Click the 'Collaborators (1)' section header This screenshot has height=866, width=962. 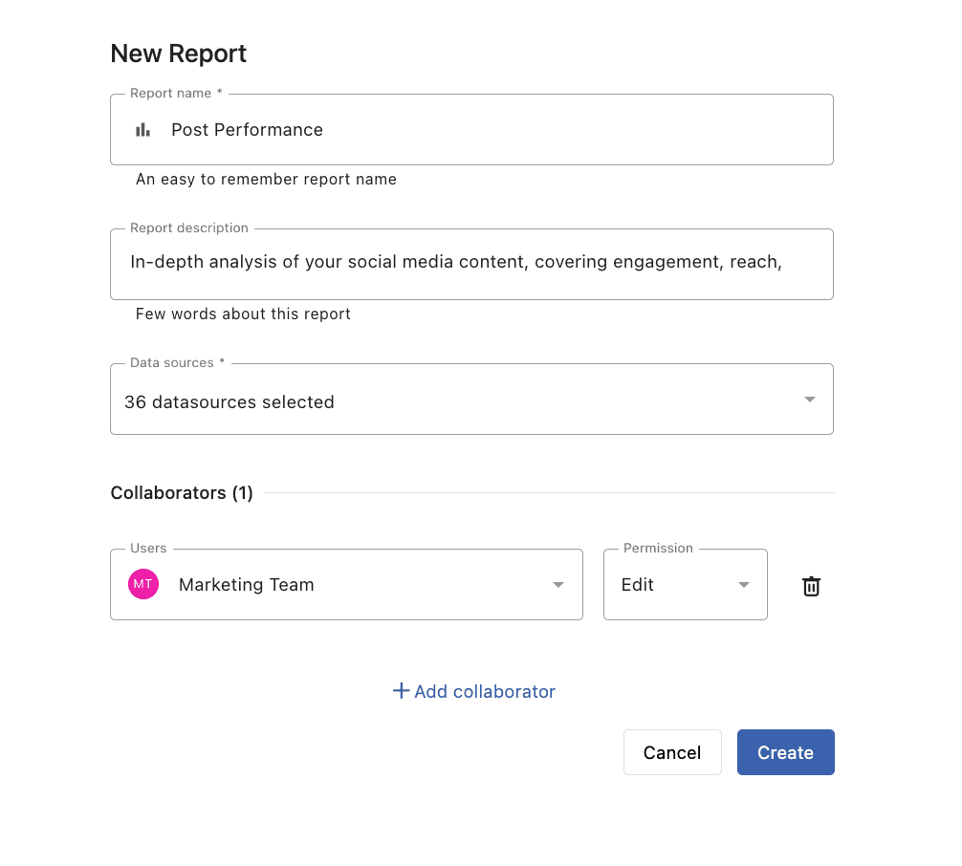[x=182, y=493]
